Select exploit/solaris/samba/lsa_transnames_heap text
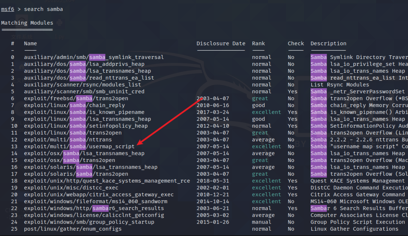This screenshot has width=408, height=236. (x=91, y=167)
